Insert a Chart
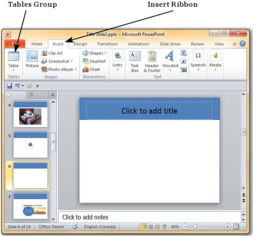Viewport: 253px width, 236px height. (x=91, y=70)
